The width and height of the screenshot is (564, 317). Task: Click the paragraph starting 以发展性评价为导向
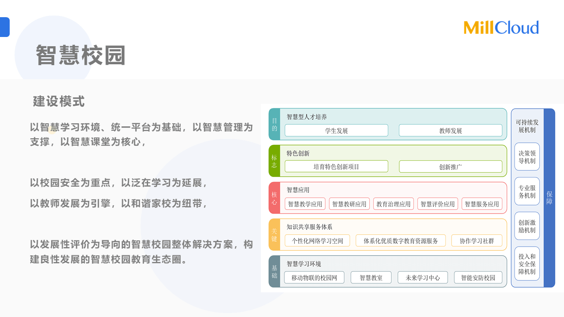pyautogui.click(x=141, y=251)
